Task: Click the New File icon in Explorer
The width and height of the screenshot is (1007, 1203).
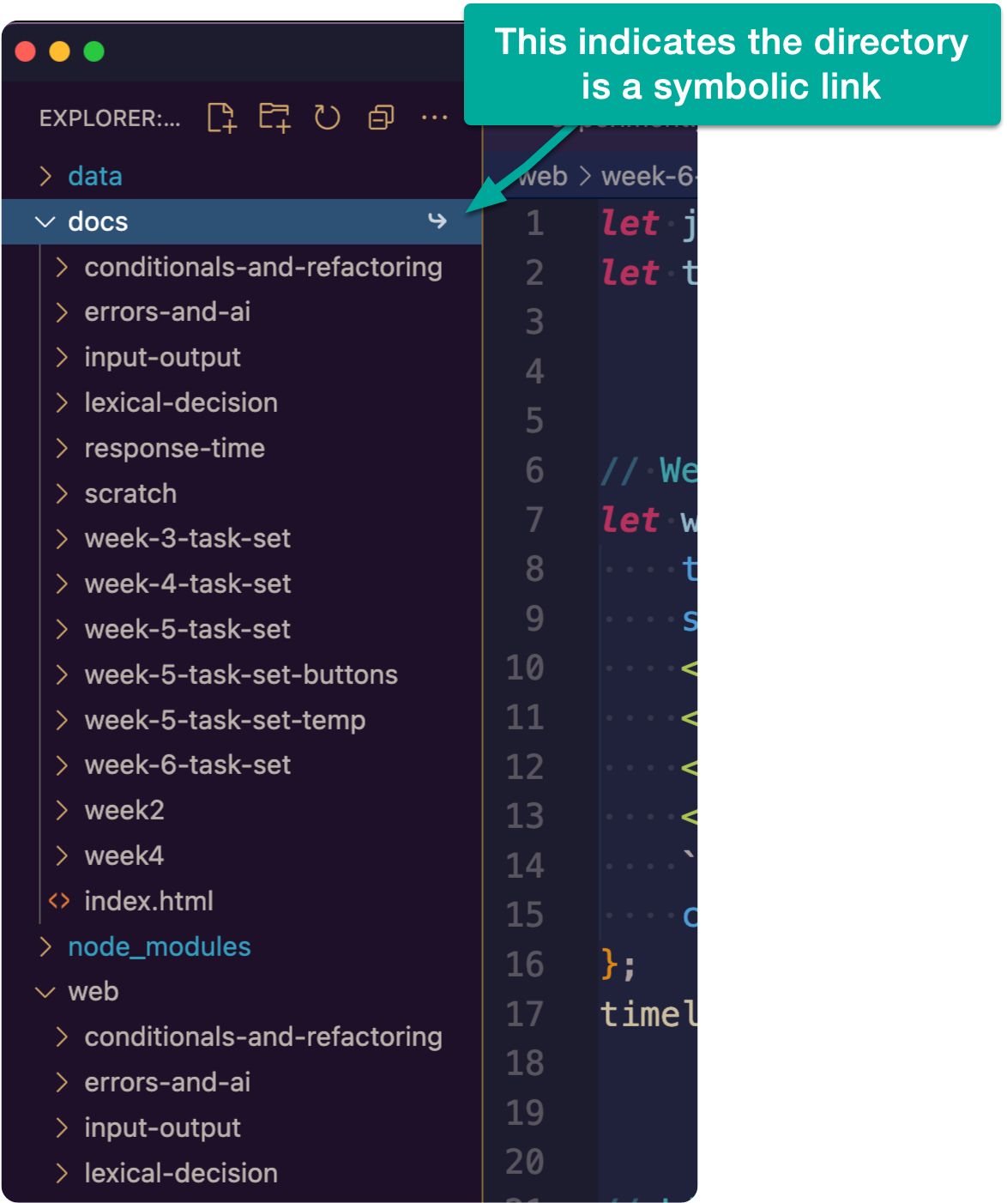Action: click(221, 118)
